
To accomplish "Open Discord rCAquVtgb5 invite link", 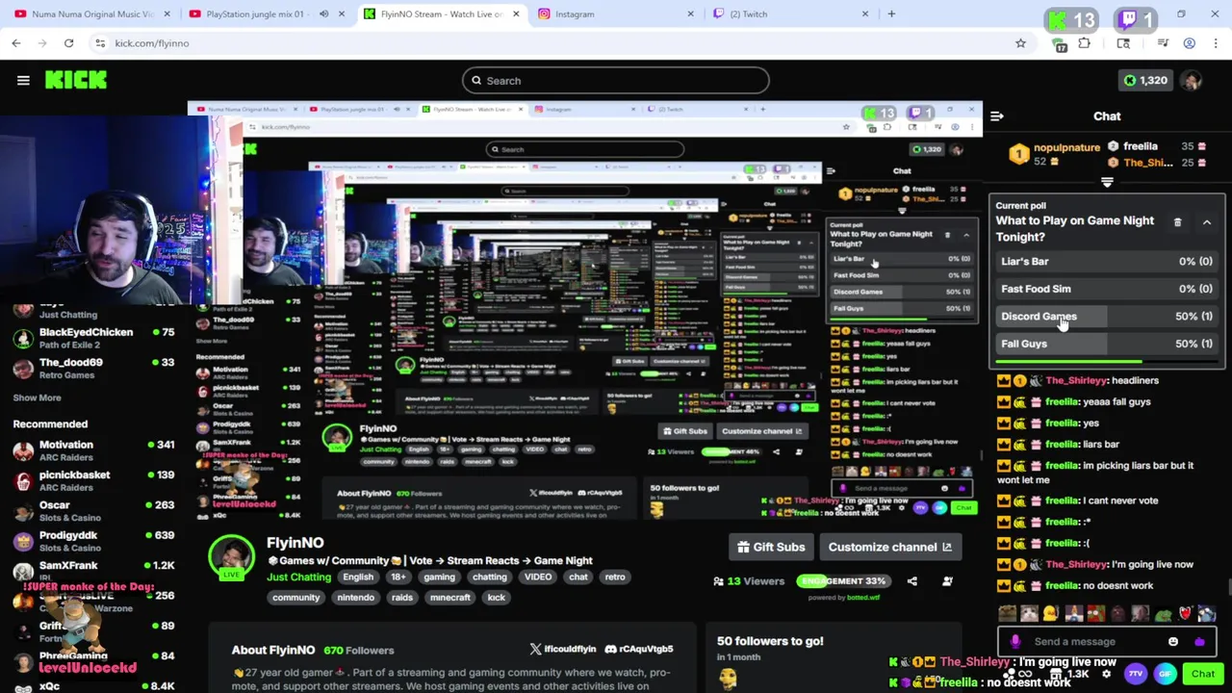I will (x=639, y=650).
